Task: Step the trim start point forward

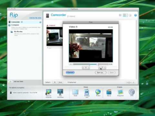Action: tap(88, 68)
